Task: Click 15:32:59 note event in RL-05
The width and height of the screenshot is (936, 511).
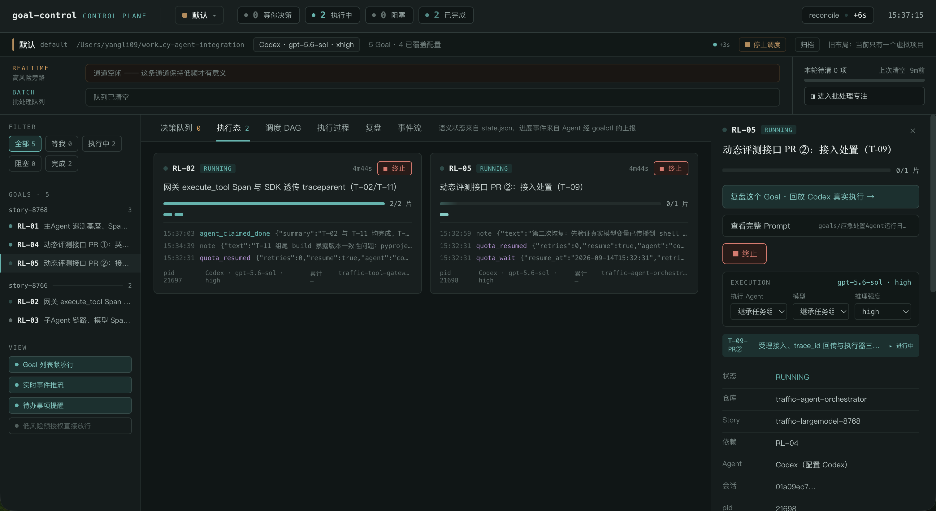Action: click(x=564, y=233)
